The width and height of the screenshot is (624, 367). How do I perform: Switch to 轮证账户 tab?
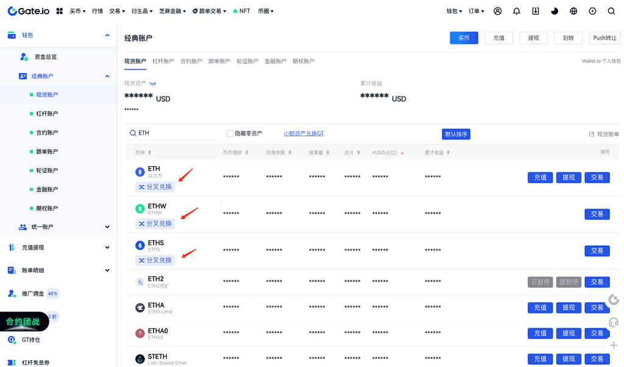pyautogui.click(x=247, y=61)
